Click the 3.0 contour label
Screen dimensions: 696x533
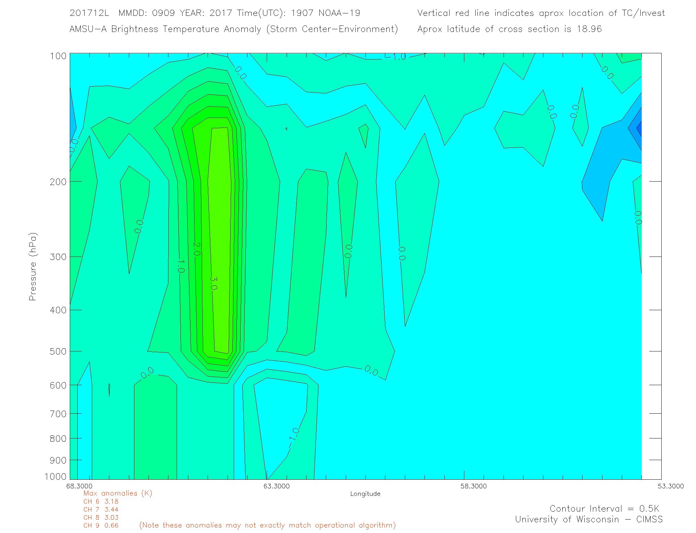[213, 283]
